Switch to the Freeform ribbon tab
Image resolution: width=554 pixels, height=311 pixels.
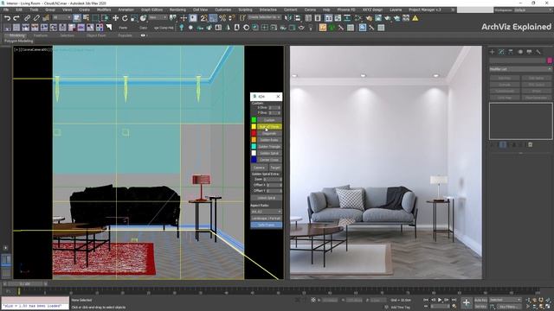41,35
